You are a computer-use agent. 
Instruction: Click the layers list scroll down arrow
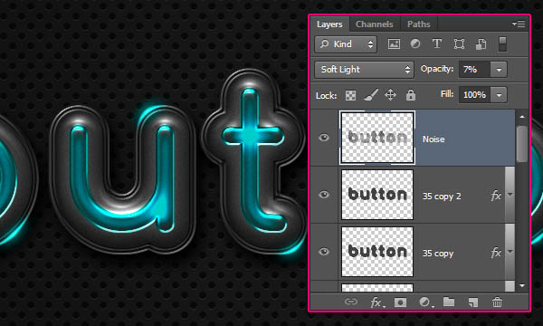[522, 285]
